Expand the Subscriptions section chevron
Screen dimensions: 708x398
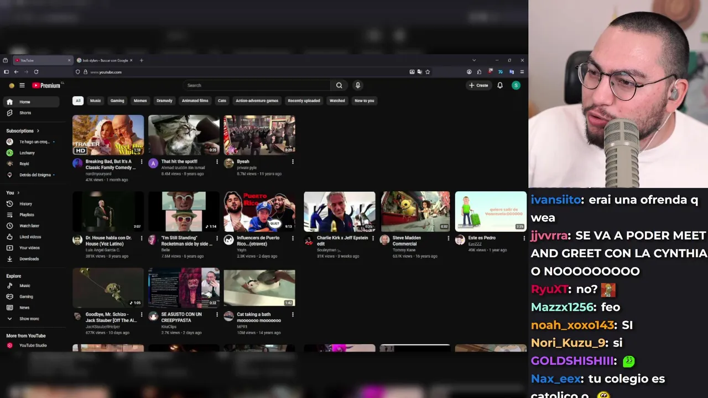38,131
